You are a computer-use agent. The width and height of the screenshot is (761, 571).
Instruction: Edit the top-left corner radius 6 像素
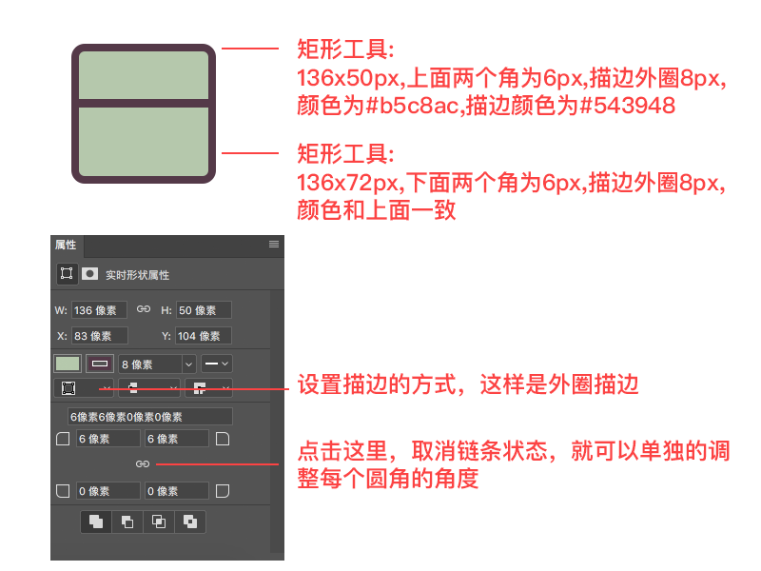point(108,439)
